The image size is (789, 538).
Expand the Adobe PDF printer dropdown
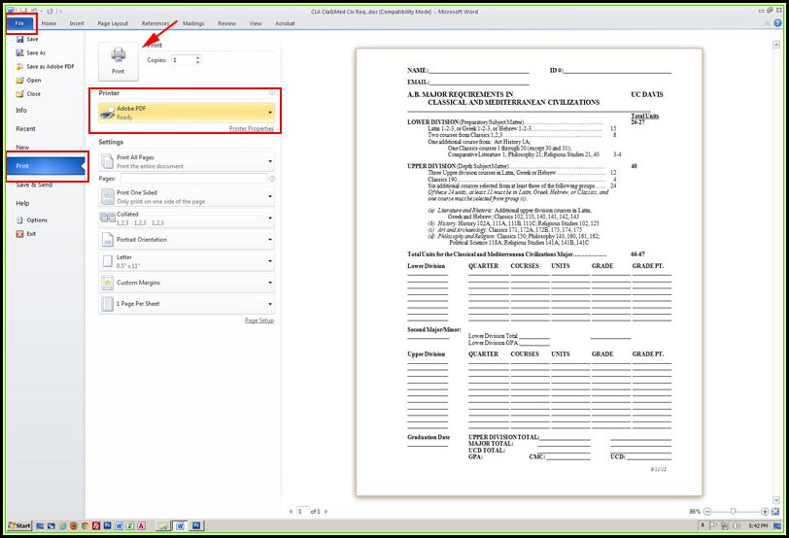tap(270, 112)
